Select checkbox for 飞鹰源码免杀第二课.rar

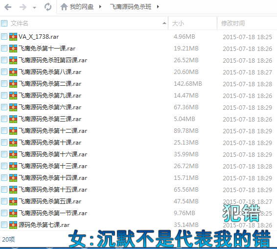point(4,84)
